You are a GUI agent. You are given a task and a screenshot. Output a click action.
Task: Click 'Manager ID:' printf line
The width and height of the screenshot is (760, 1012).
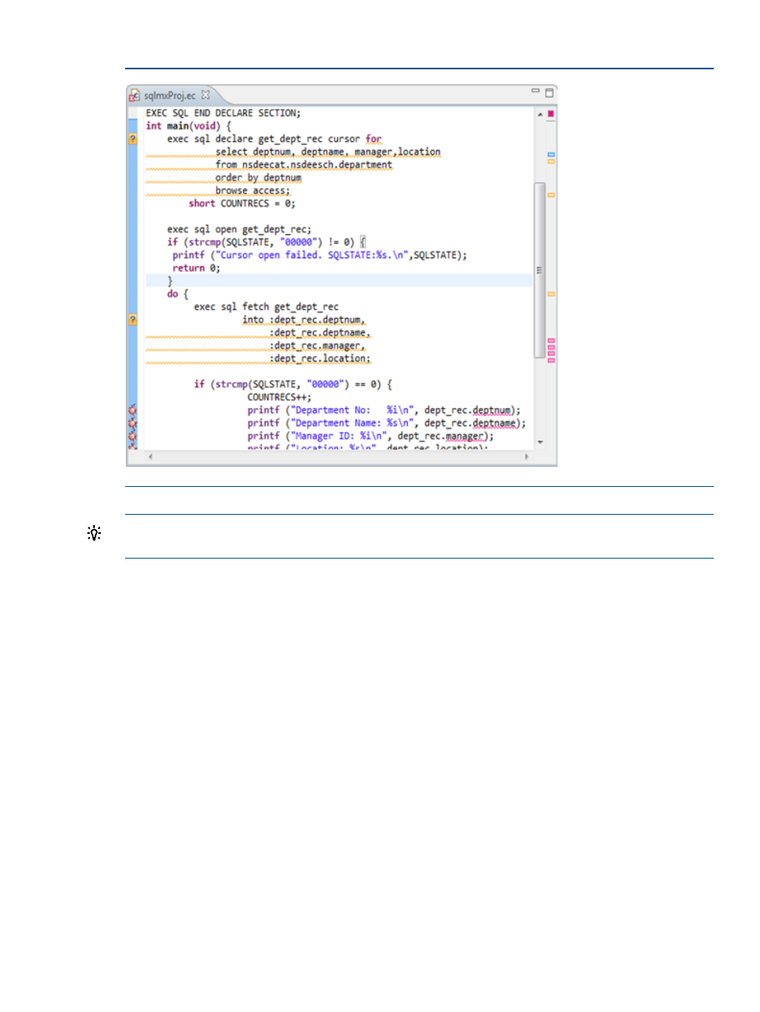(x=370, y=436)
